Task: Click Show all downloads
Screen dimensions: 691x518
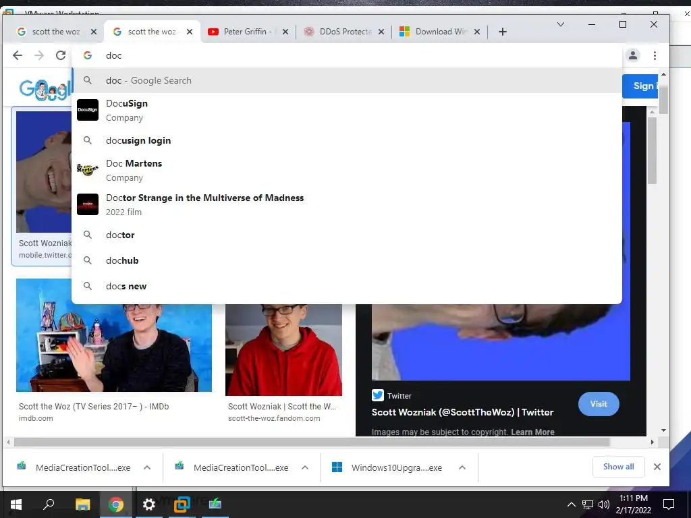Action: tap(618, 467)
